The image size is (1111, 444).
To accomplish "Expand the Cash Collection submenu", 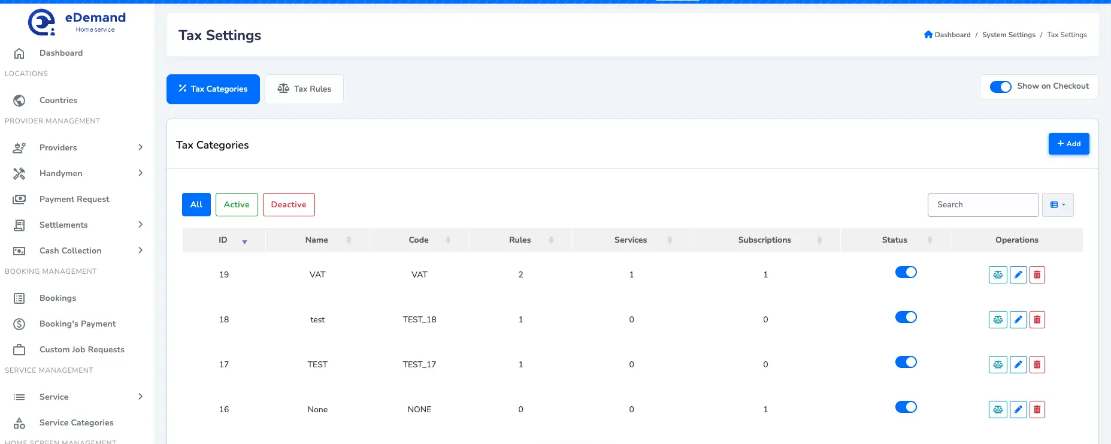I will click(140, 250).
